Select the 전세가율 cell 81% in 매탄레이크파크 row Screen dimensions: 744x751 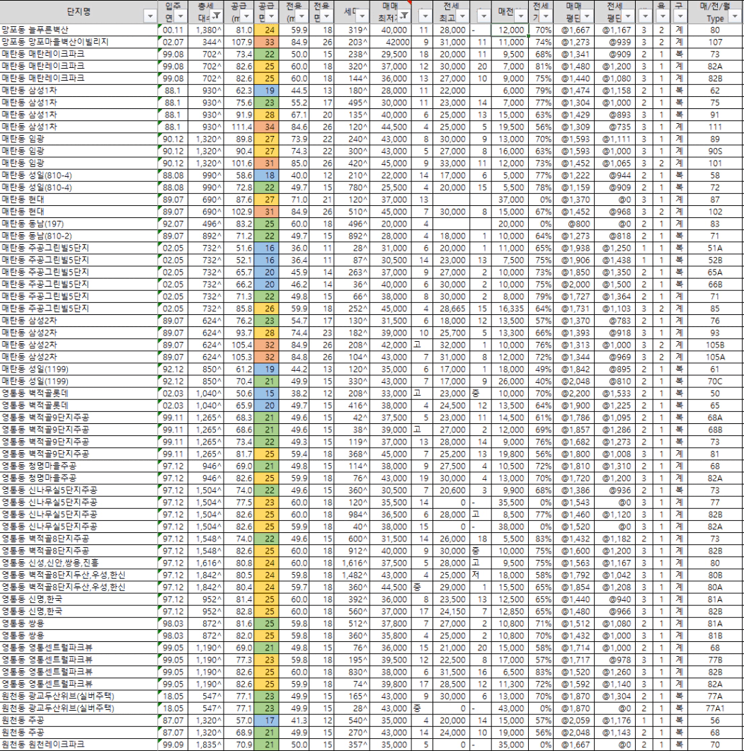tap(541, 66)
